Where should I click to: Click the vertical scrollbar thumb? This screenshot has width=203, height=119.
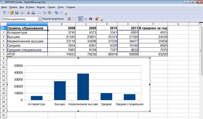201,51
